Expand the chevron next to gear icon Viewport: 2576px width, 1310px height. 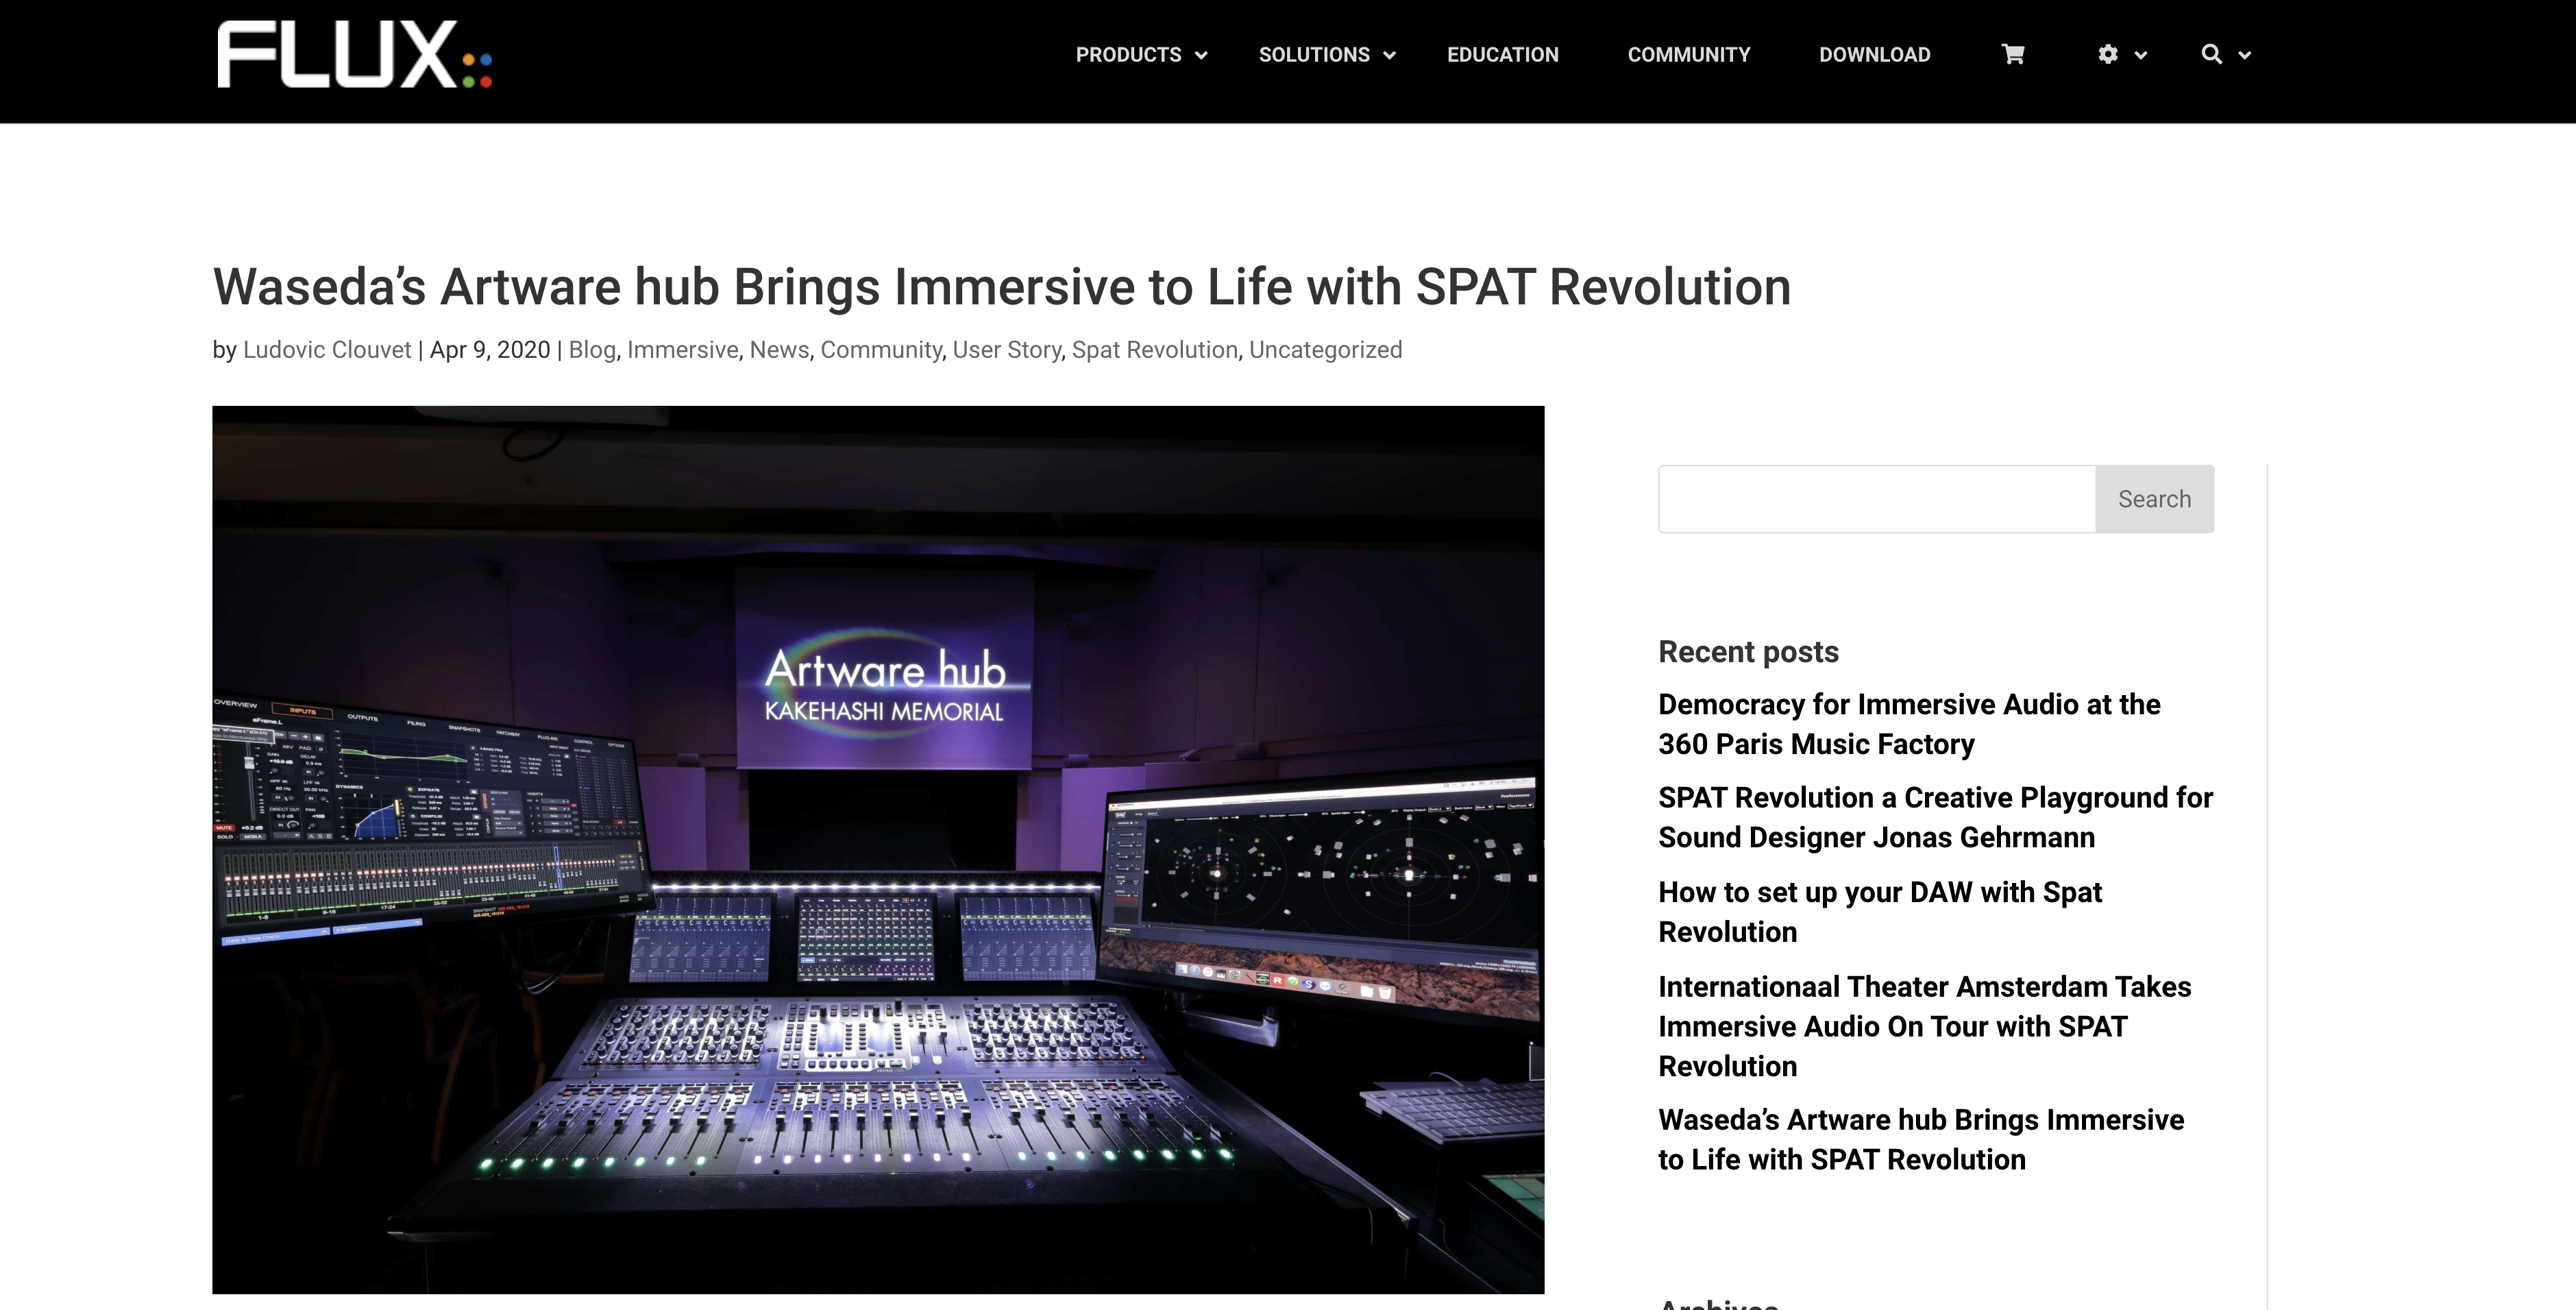coord(2141,56)
